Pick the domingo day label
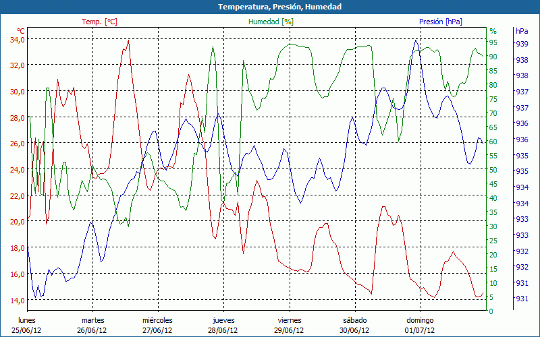 [419, 320]
